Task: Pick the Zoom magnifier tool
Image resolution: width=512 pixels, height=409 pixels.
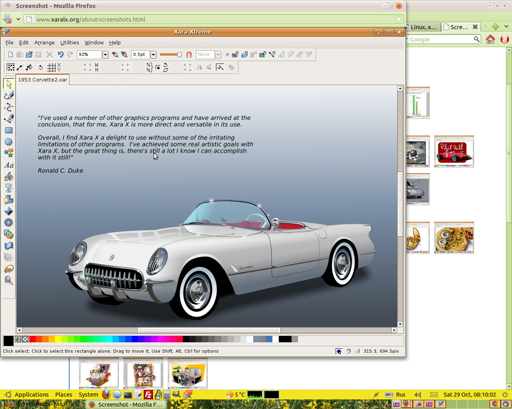Action: coord(9,280)
